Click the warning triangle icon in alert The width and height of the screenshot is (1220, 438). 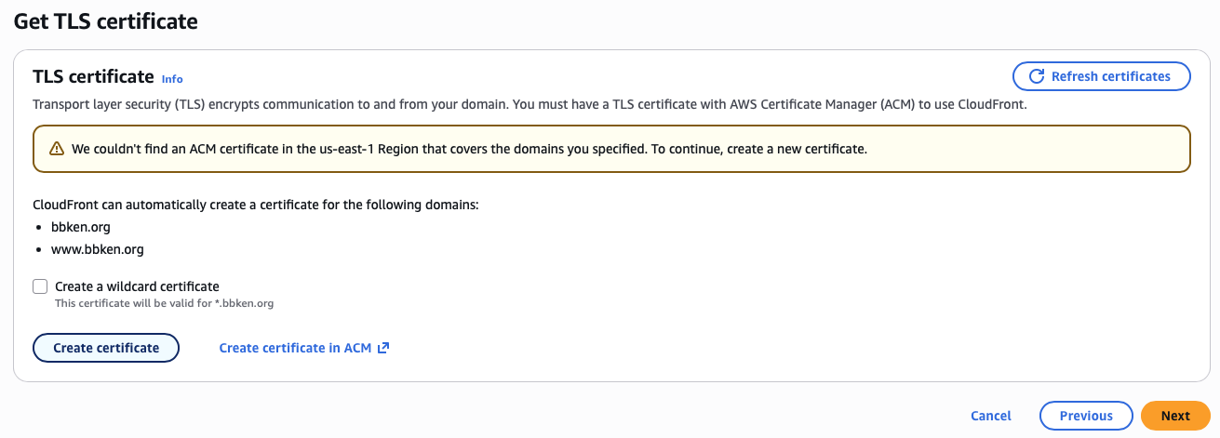pos(57,149)
